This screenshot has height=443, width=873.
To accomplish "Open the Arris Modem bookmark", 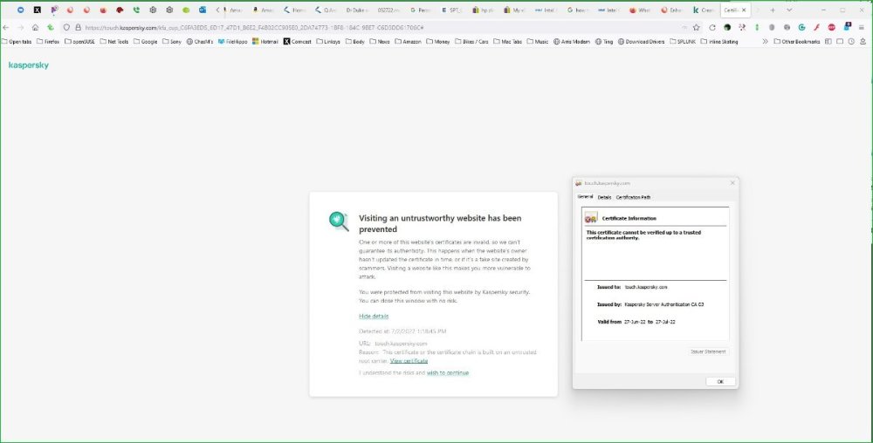I will pos(571,41).
